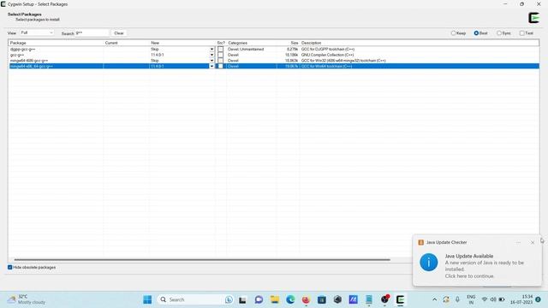
Task: Open the version dropdown for mingw64-i686-gcc-g++
Action: (211, 61)
